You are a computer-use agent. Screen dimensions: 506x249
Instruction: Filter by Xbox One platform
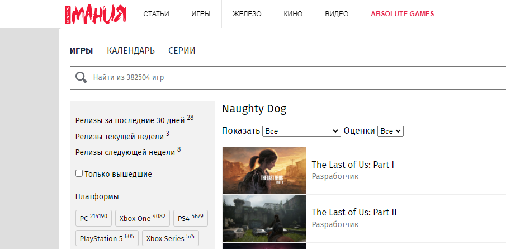(143, 218)
